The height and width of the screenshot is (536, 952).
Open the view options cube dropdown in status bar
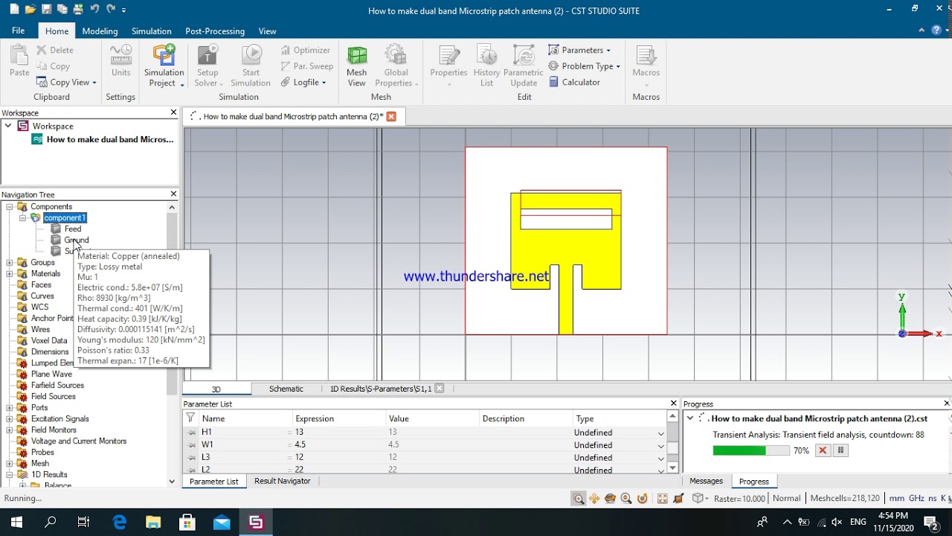[700, 499]
